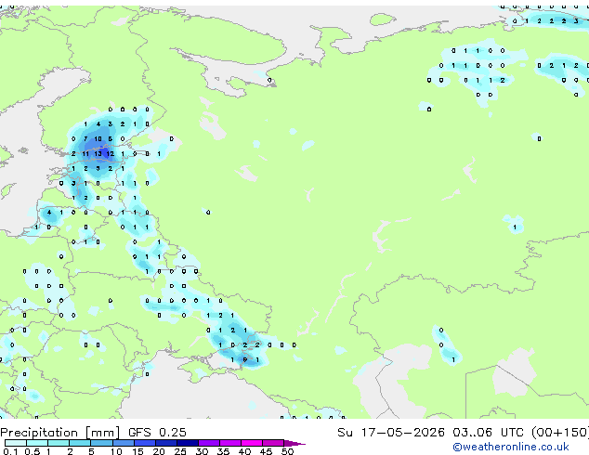Click the legend swatch between 20 and 25
Viewport: 589px width, 455px height.
pyautogui.click(x=166, y=443)
